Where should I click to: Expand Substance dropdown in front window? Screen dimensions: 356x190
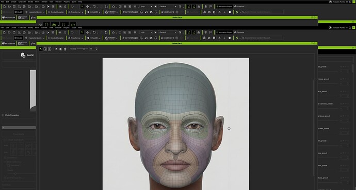118,39
